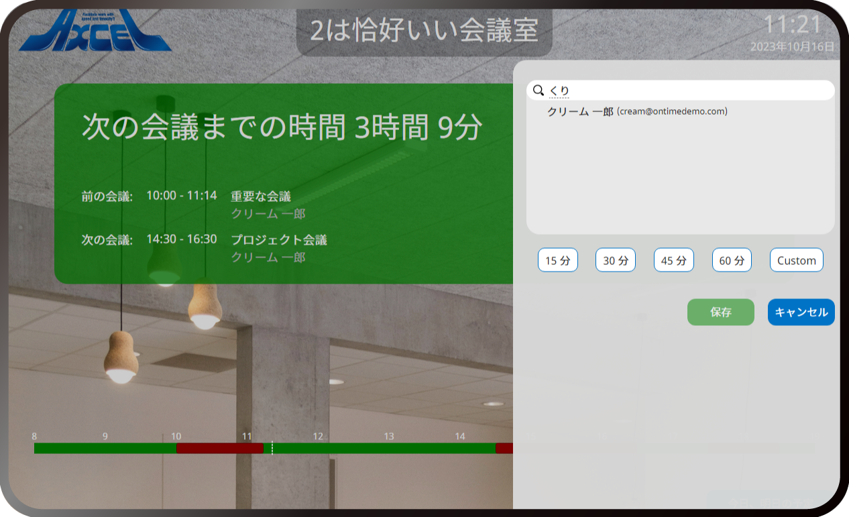Click the clock showing 11:21
The height and width of the screenshot is (517, 849).
(793, 25)
